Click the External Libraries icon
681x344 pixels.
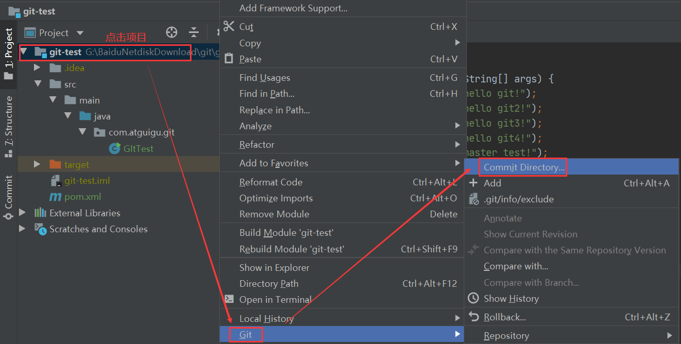click(x=40, y=213)
